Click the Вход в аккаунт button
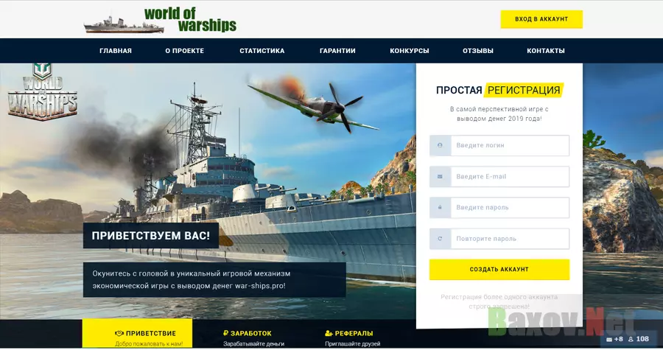Image resolution: width=663 pixels, height=350 pixels. click(x=541, y=19)
